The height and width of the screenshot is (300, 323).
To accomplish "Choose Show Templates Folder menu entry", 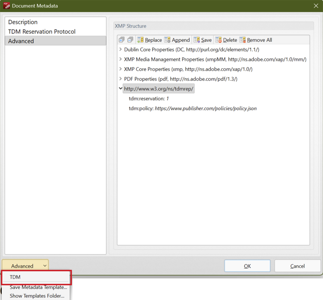I will (37, 296).
